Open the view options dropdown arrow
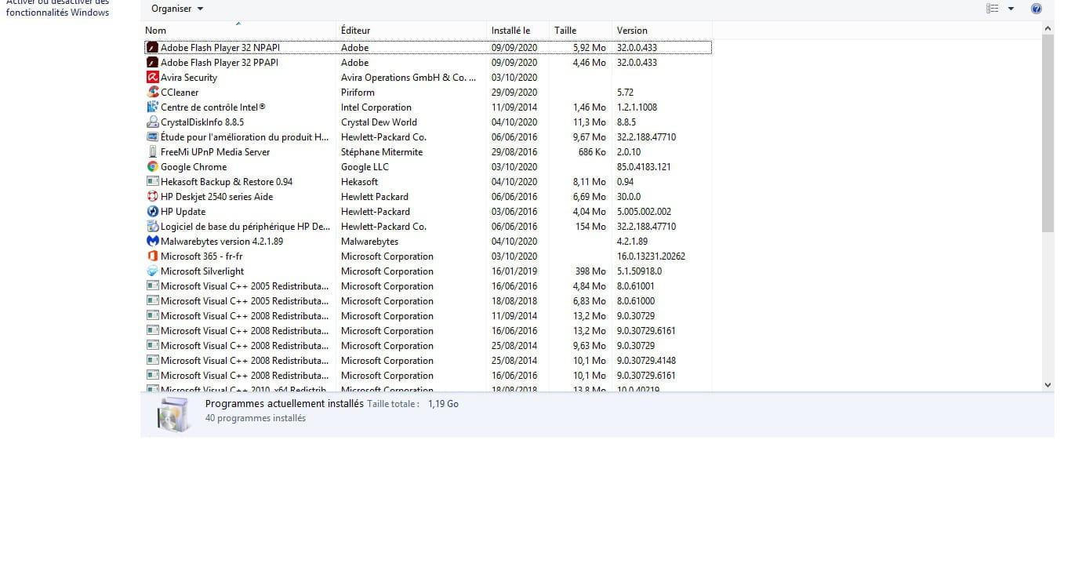 1011,9
